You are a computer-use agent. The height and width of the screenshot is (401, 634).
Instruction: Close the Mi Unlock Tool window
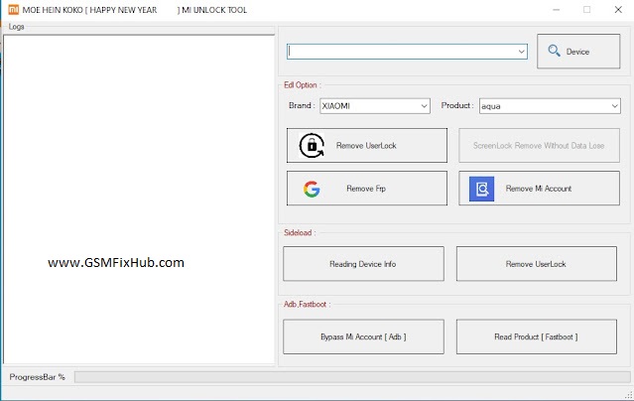tap(618, 10)
